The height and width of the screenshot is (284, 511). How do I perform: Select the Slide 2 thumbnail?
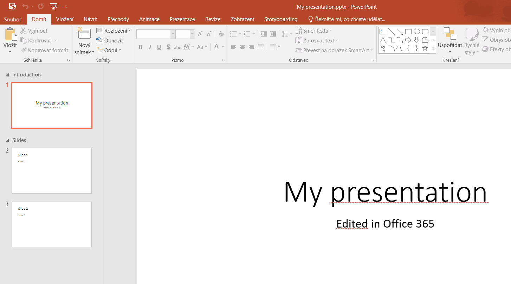tap(52, 224)
